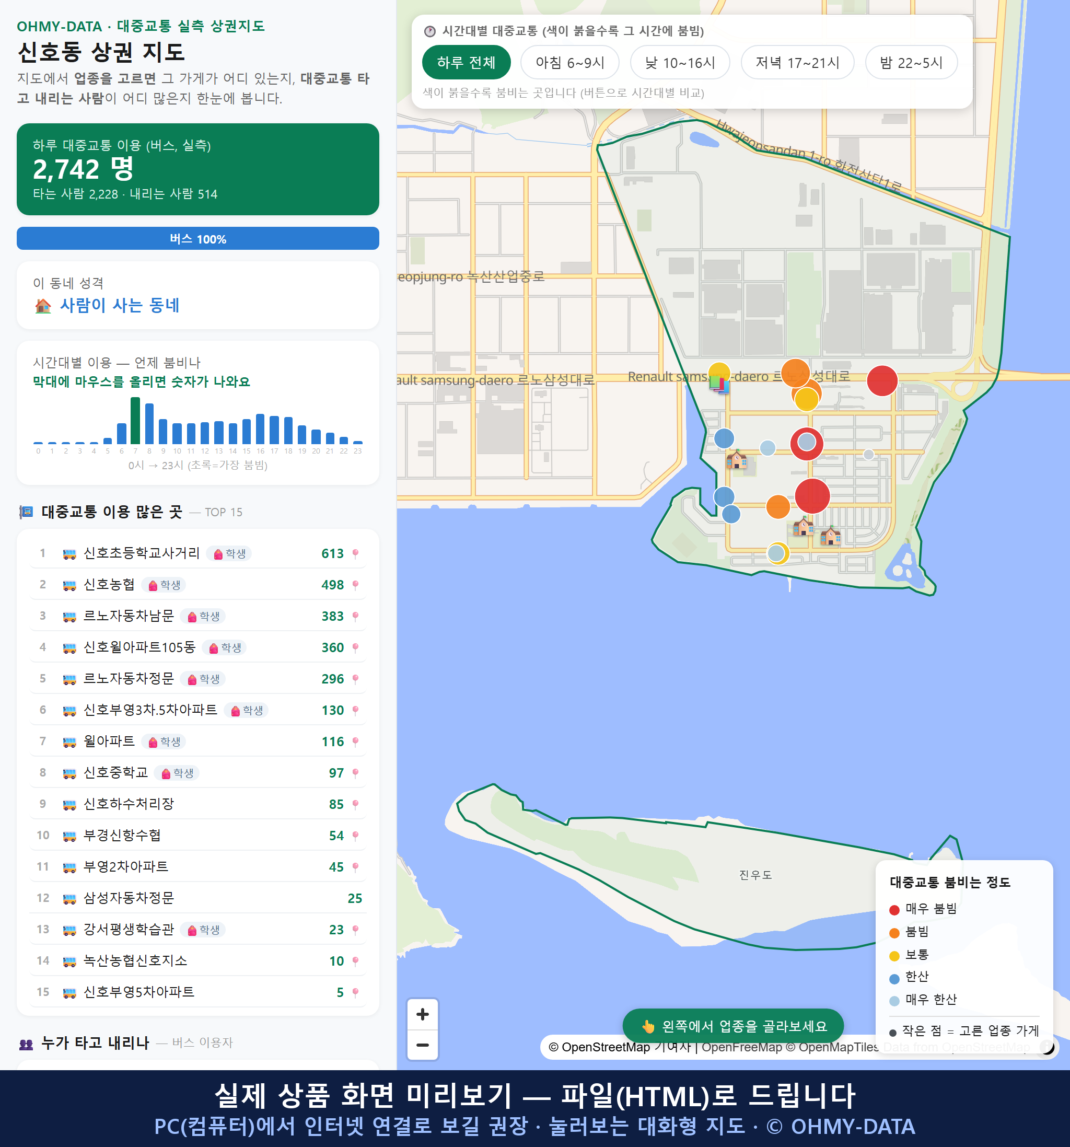This screenshot has width=1070, height=1147.
Task: Click the green 7시 peak bar in chart
Action: [x=135, y=421]
